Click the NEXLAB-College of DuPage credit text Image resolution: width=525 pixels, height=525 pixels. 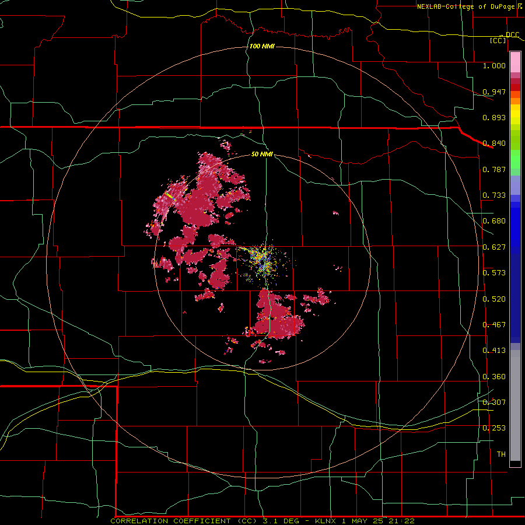click(466, 6)
